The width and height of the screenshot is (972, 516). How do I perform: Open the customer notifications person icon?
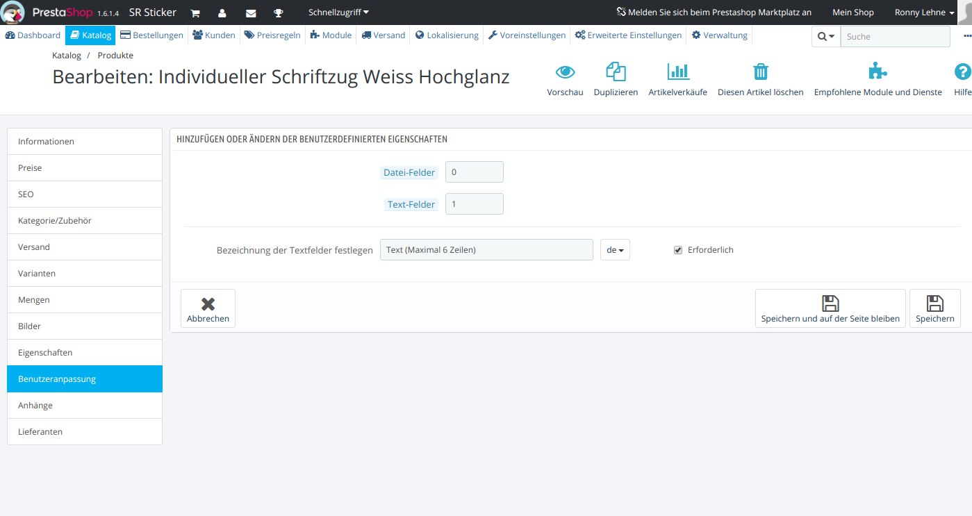[x=222, y=13]
